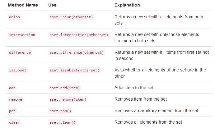Select the 'aset.difference(otherset)' code snippet

pos(77,52)
